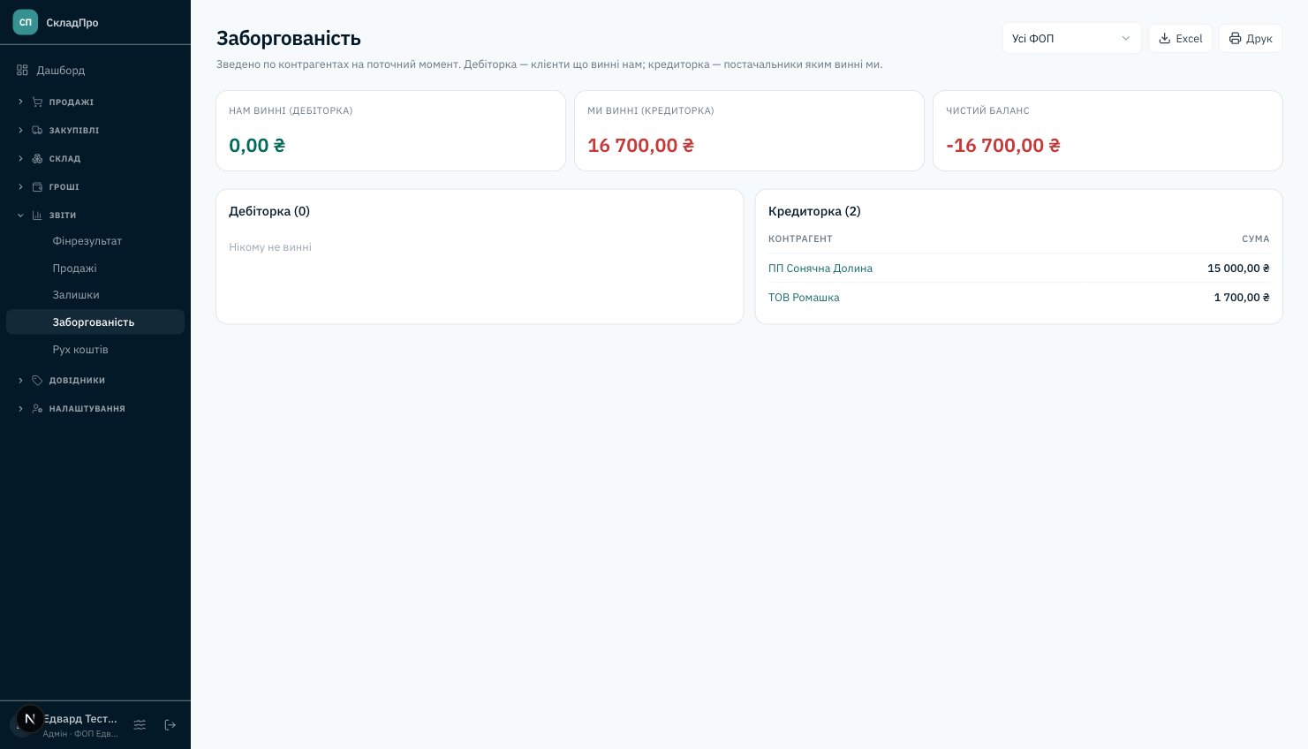The image size is (1308, 749).
Task: Open the Усі ФОП dropdown
Action: coord(1071,38)
